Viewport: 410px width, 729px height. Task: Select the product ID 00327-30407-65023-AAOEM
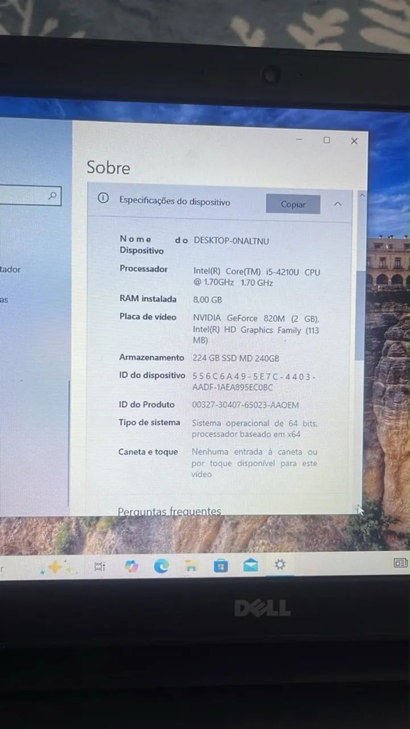(x=246, y=405)
